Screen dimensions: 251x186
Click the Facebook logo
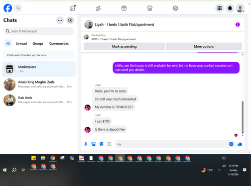point(8,8)
